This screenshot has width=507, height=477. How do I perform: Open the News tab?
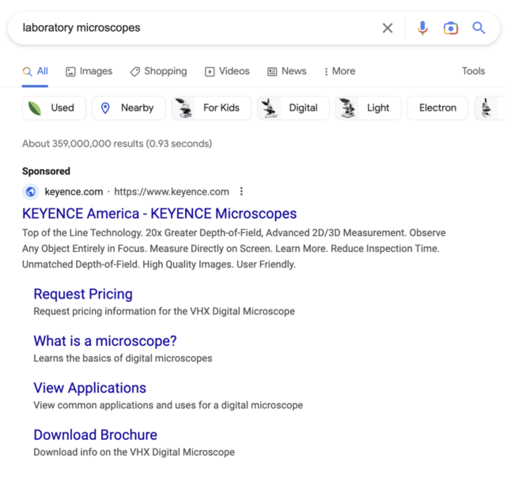coord(287,71)
